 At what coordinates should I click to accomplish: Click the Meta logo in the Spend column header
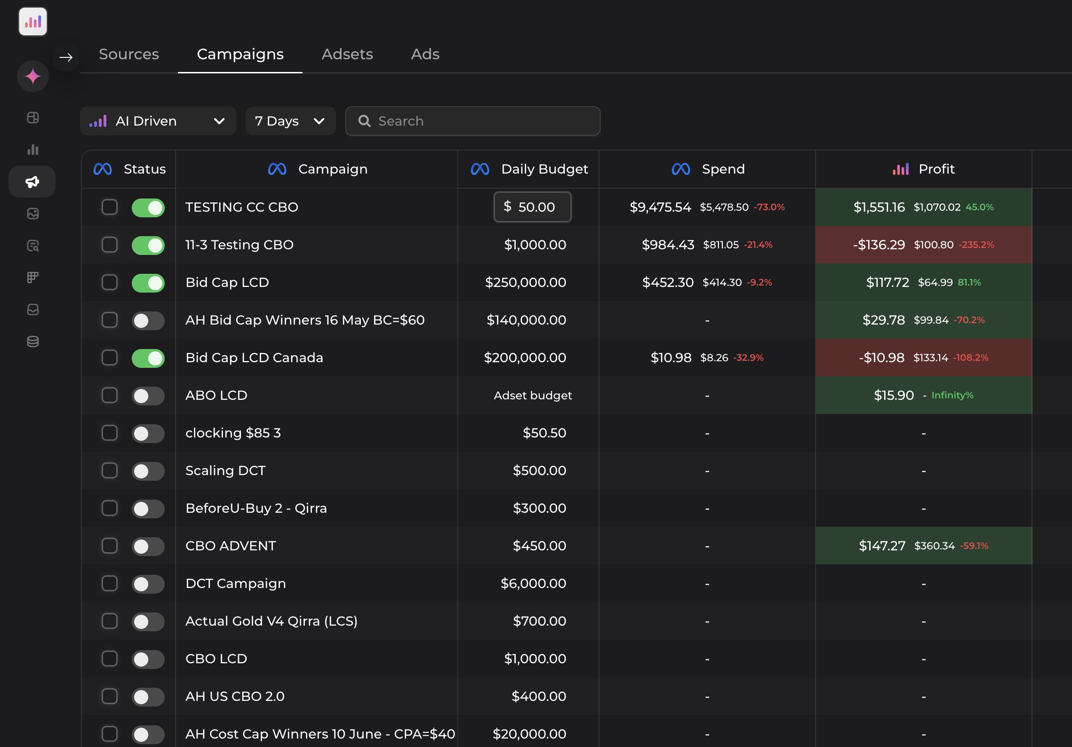click(681, 169)
